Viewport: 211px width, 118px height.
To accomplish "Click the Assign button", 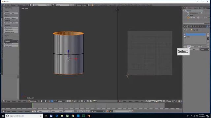I will [x=188, y=47].
